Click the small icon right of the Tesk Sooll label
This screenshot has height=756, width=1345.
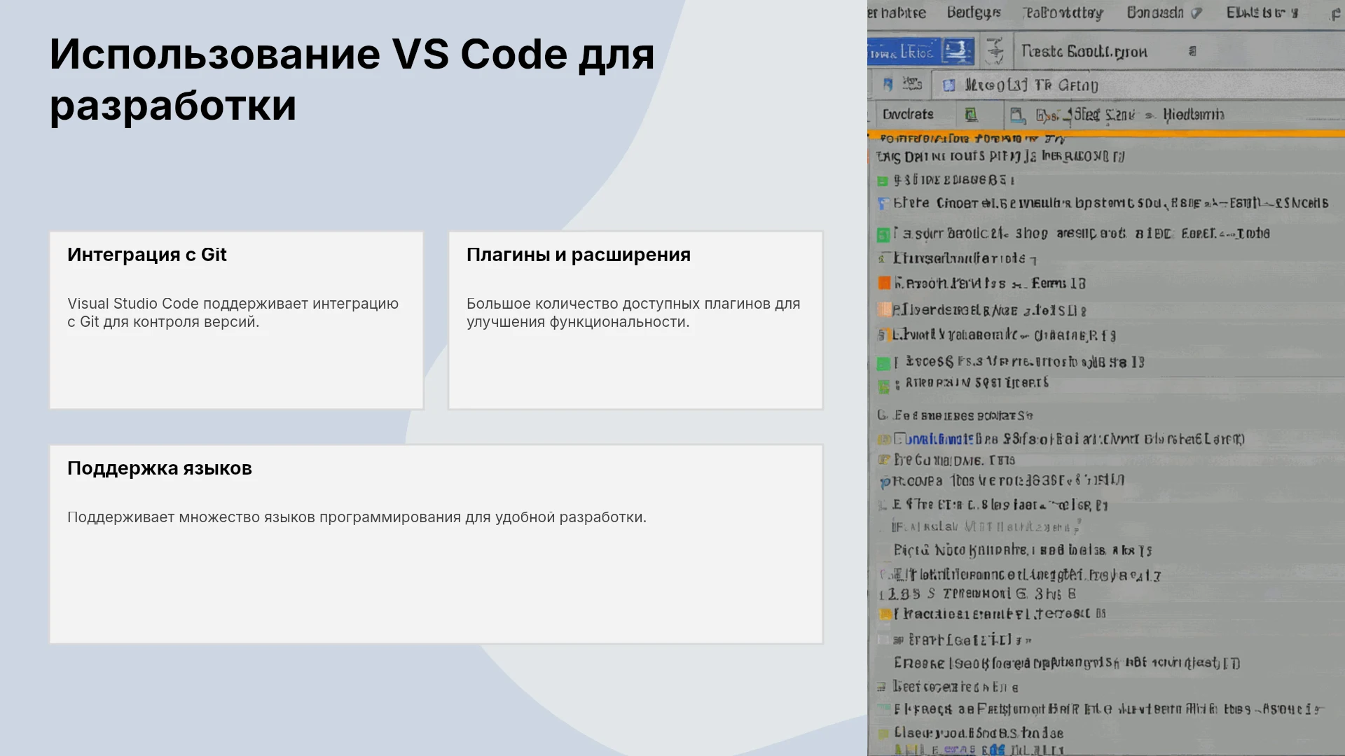[1192, 51]
